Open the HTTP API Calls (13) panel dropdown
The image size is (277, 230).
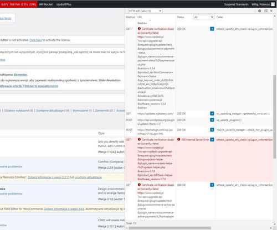tap(145, 11)
